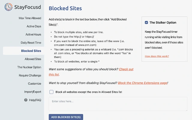The width and height of the screenshot is (192, 120).
Task: Focus the 'Enter sites here...' text box
Action: coord(118,104)
